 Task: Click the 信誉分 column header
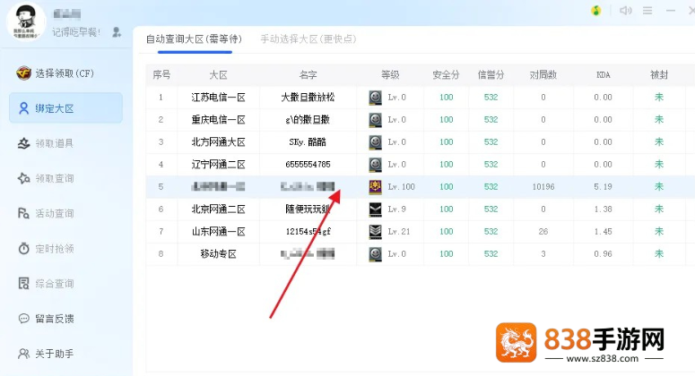pos(491,75)
